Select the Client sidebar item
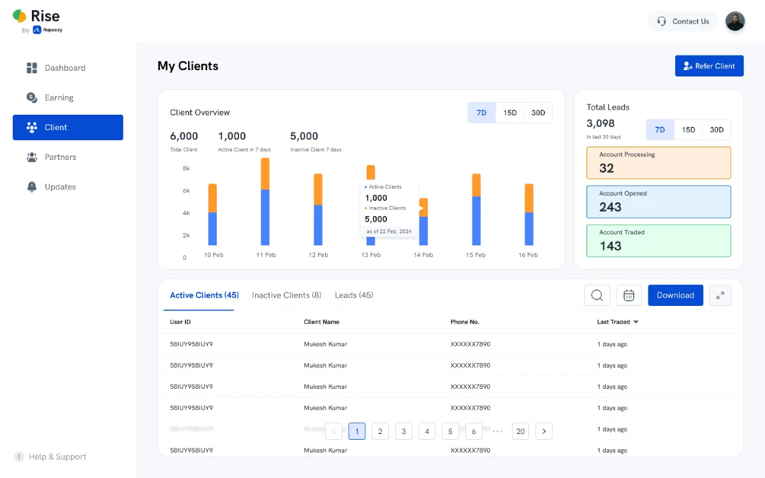This screenshot has height=478, width=765. [x=68, y=127]
